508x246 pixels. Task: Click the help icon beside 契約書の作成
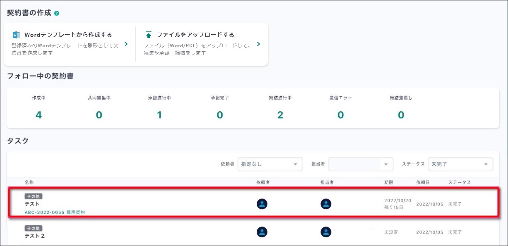click(x=57, y=13)
